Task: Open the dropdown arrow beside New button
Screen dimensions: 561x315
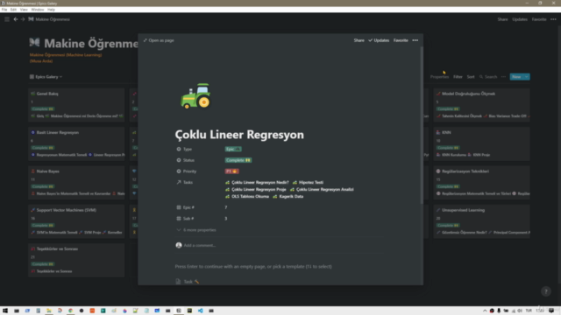Action: [527, 77]
